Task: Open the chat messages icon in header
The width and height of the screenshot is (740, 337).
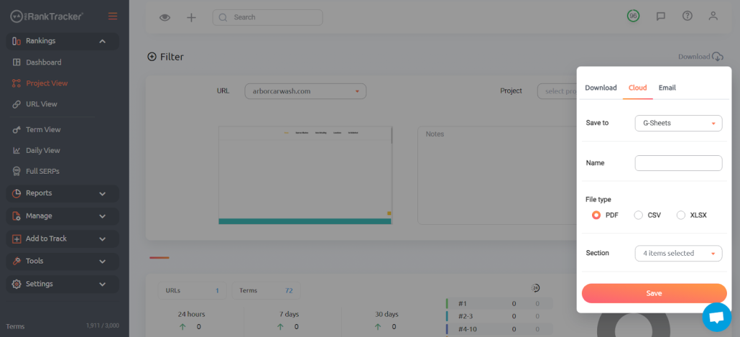Action: [x=661, y=16]
